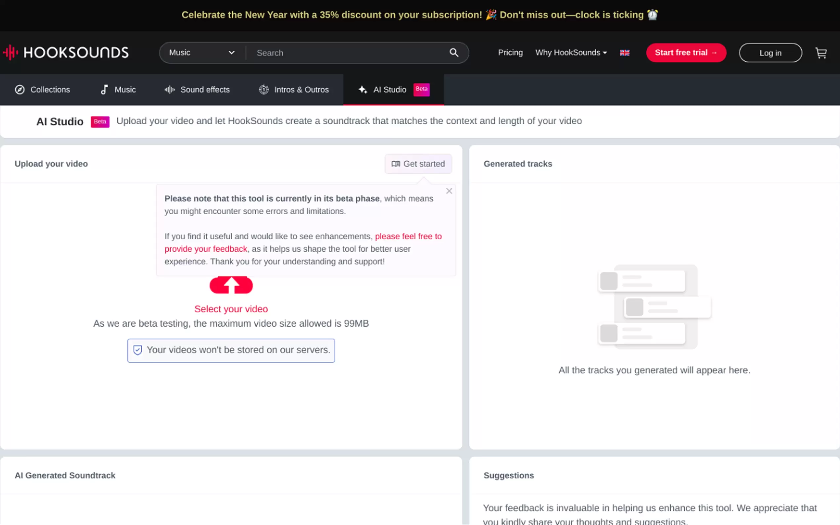This screenshot has height=525, width=840.
Task: Focus the Search input field
Action: pos(347,53)
